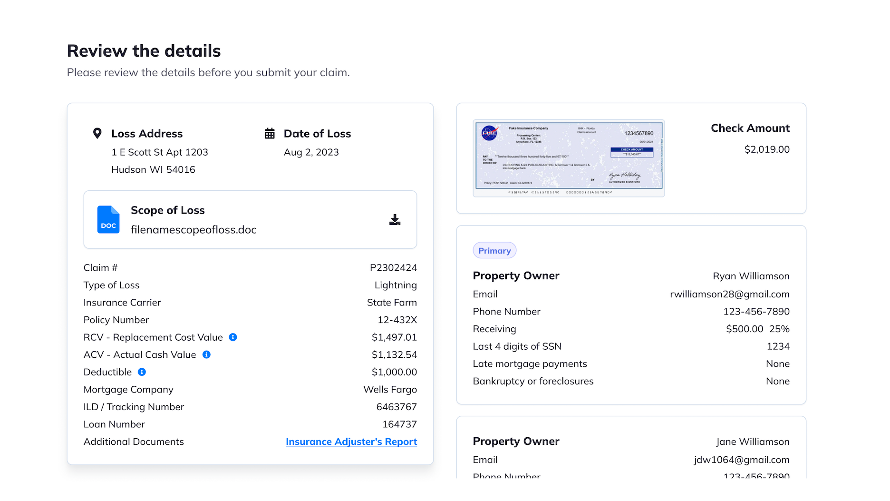Click the filenamescopeofloss.doc file name

[193, 230]
